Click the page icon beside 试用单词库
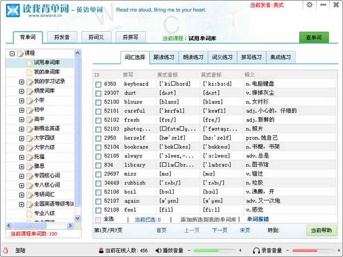The width and height of the screenshot is (343, 257). click(x=29, y=63)
